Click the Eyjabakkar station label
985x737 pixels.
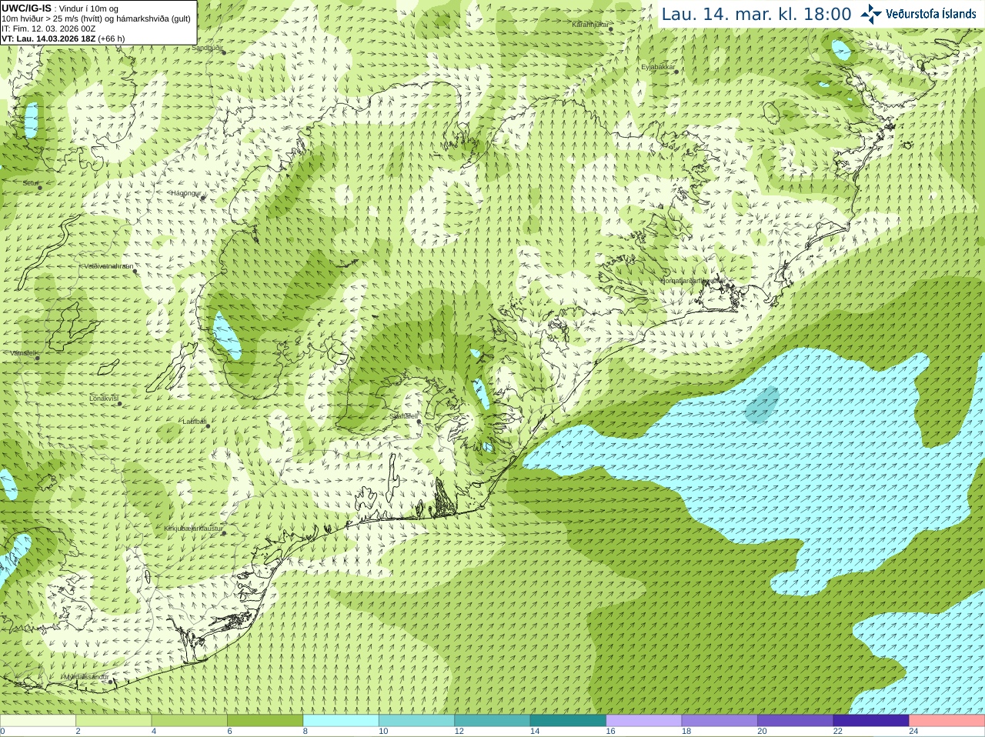[x=658, y=67]
